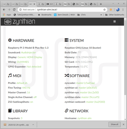Go forward in browser history
This screenshot has width=127, height=129.
[x=9, y=10]
